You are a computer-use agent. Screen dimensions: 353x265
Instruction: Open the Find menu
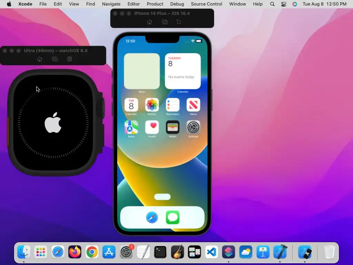pos(91,4)
